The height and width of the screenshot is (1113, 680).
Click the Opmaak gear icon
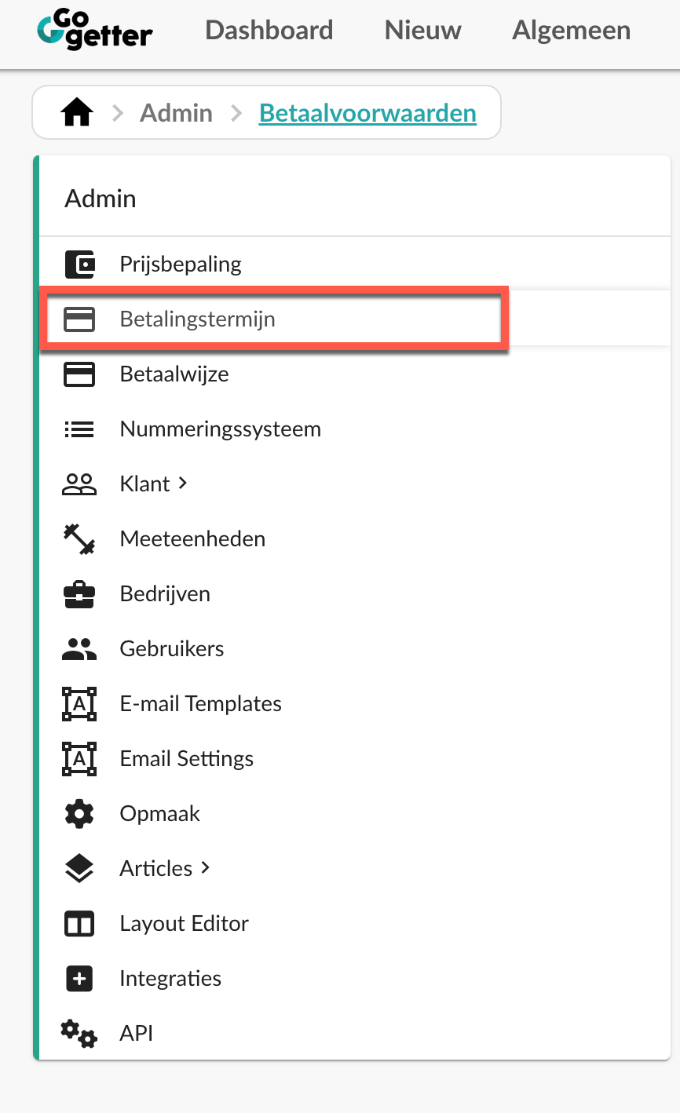79,814
